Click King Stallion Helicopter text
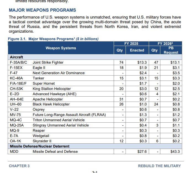Image resolution: width=194 pixels, height=173 pixels. (x=52, y=89)
